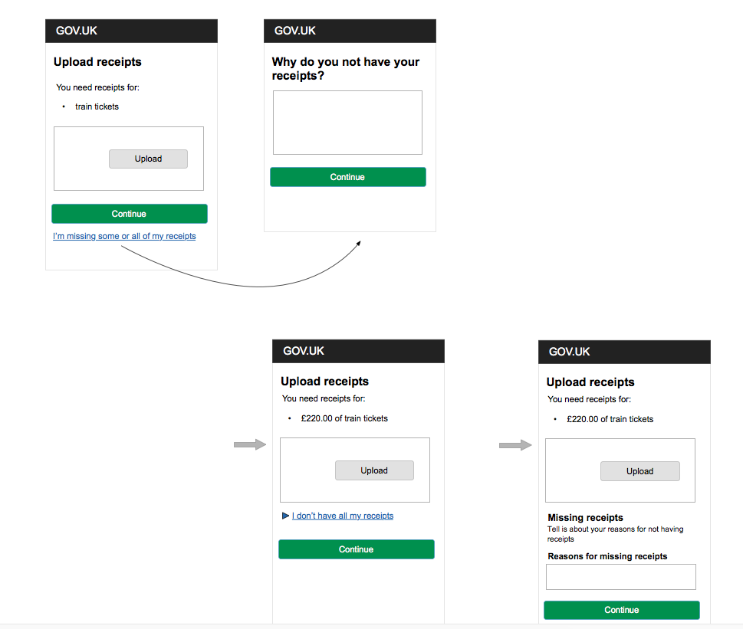Screen dimensions: 743x629
Task: Open the "I'm missing some or all of my receipts" link
Action: (124, 236)
